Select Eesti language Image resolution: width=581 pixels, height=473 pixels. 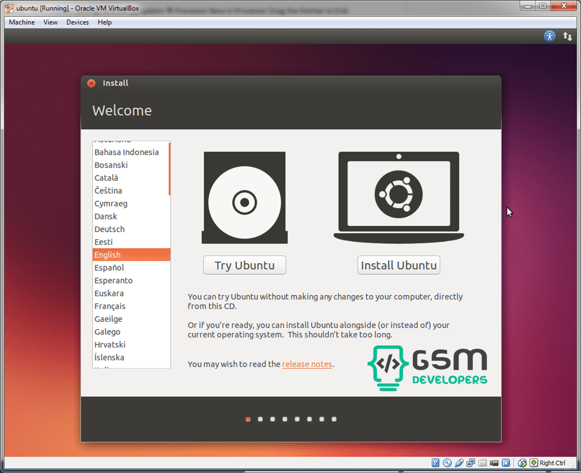131,242
